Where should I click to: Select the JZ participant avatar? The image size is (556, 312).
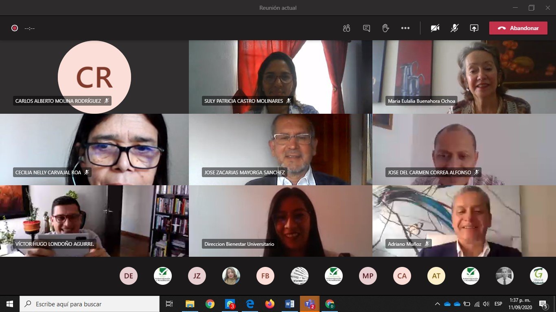point(197,276)
